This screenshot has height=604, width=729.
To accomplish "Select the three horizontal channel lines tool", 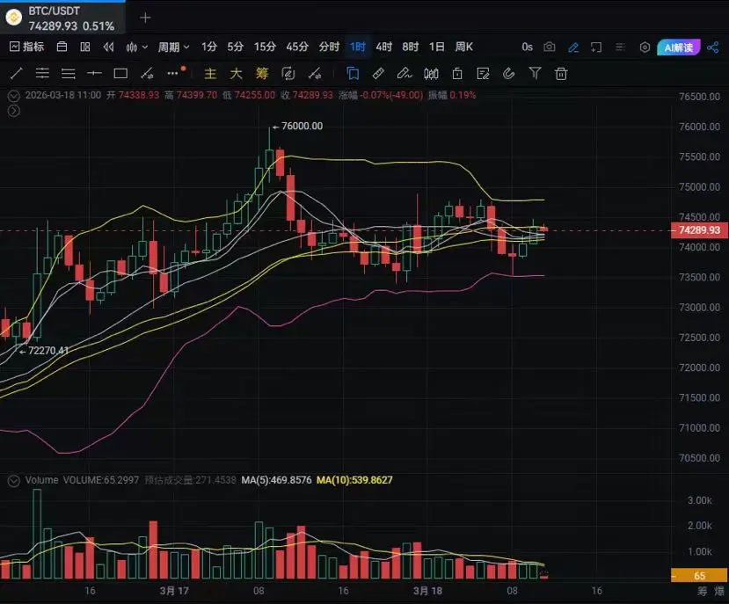I will click(x=42, y=74).
